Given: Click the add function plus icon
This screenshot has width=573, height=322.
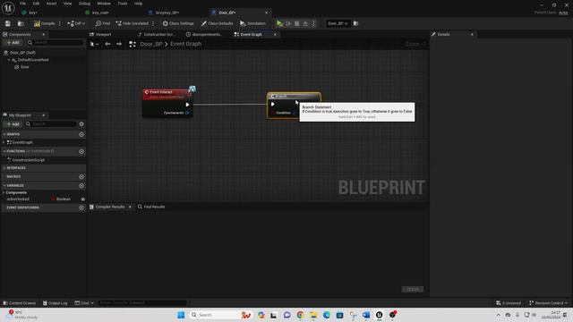Looking at the screenshot, I should coord(81,151).
